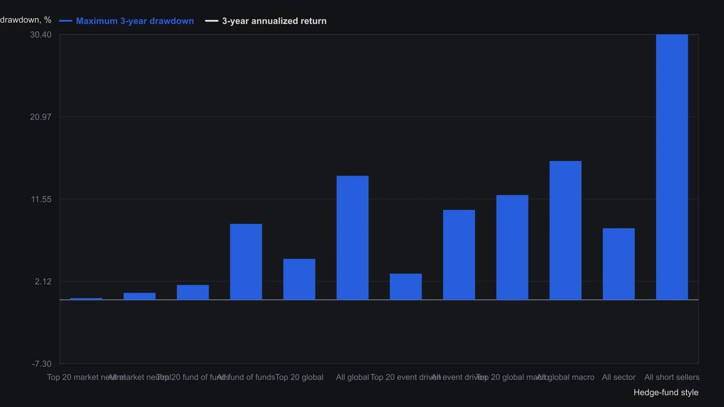Click the All short sellers axis label
The width and height of the screenshot is (724, 407).
click(672, 377)
